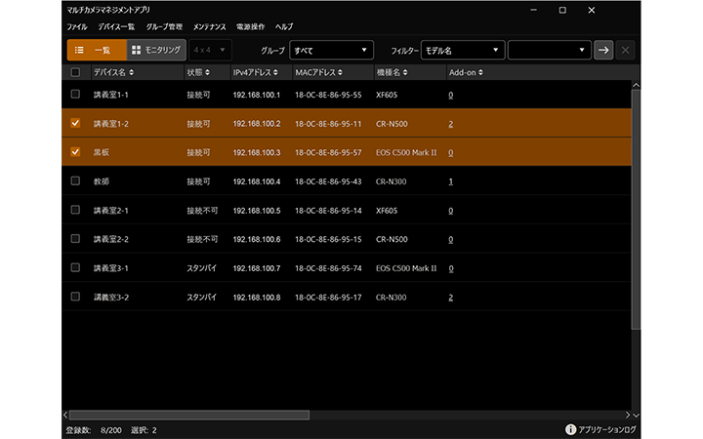703x439 pixels.
Task: Select the 講義室2-1 device row
Action: coord(293,211)
